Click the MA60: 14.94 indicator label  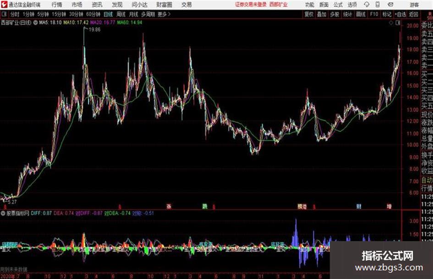click(130, 22)
